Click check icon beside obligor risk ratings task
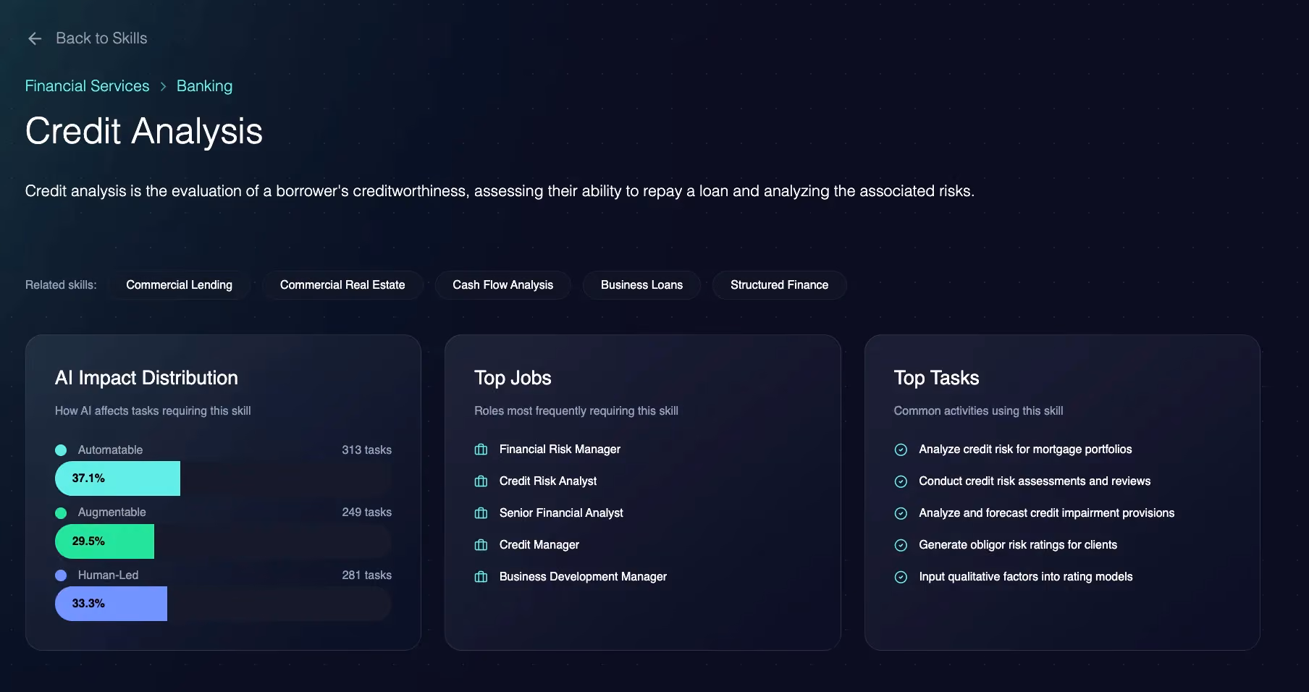The height and width of the screenshot is (692, 1309). (901, 545)
